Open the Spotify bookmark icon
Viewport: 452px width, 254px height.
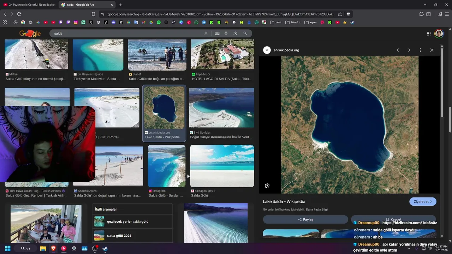159,22
